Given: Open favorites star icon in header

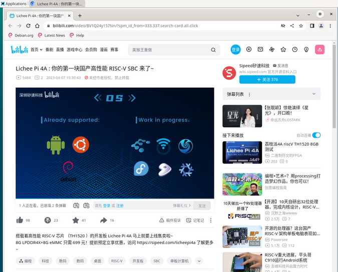Looking at the screenshot, I should [x=283, y=49].
